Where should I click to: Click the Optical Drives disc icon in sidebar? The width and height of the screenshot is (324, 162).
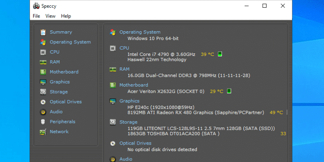click(43, 102)
